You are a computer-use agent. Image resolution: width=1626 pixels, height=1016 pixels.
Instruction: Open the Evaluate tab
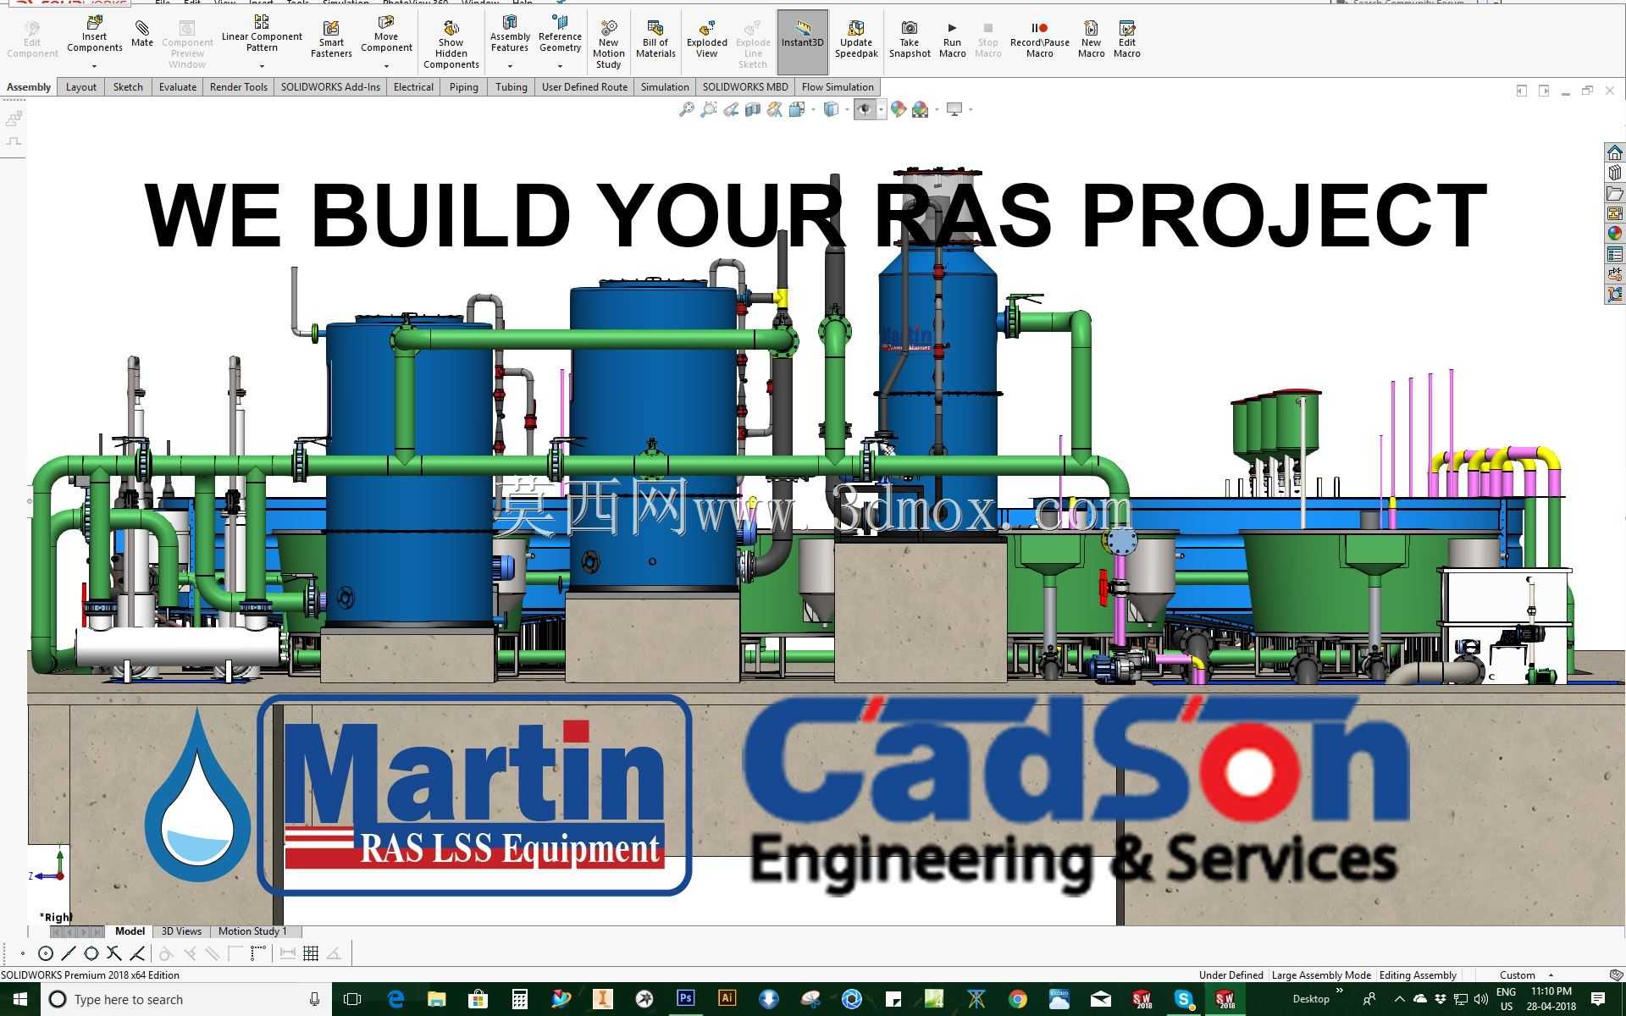[178, 87]
